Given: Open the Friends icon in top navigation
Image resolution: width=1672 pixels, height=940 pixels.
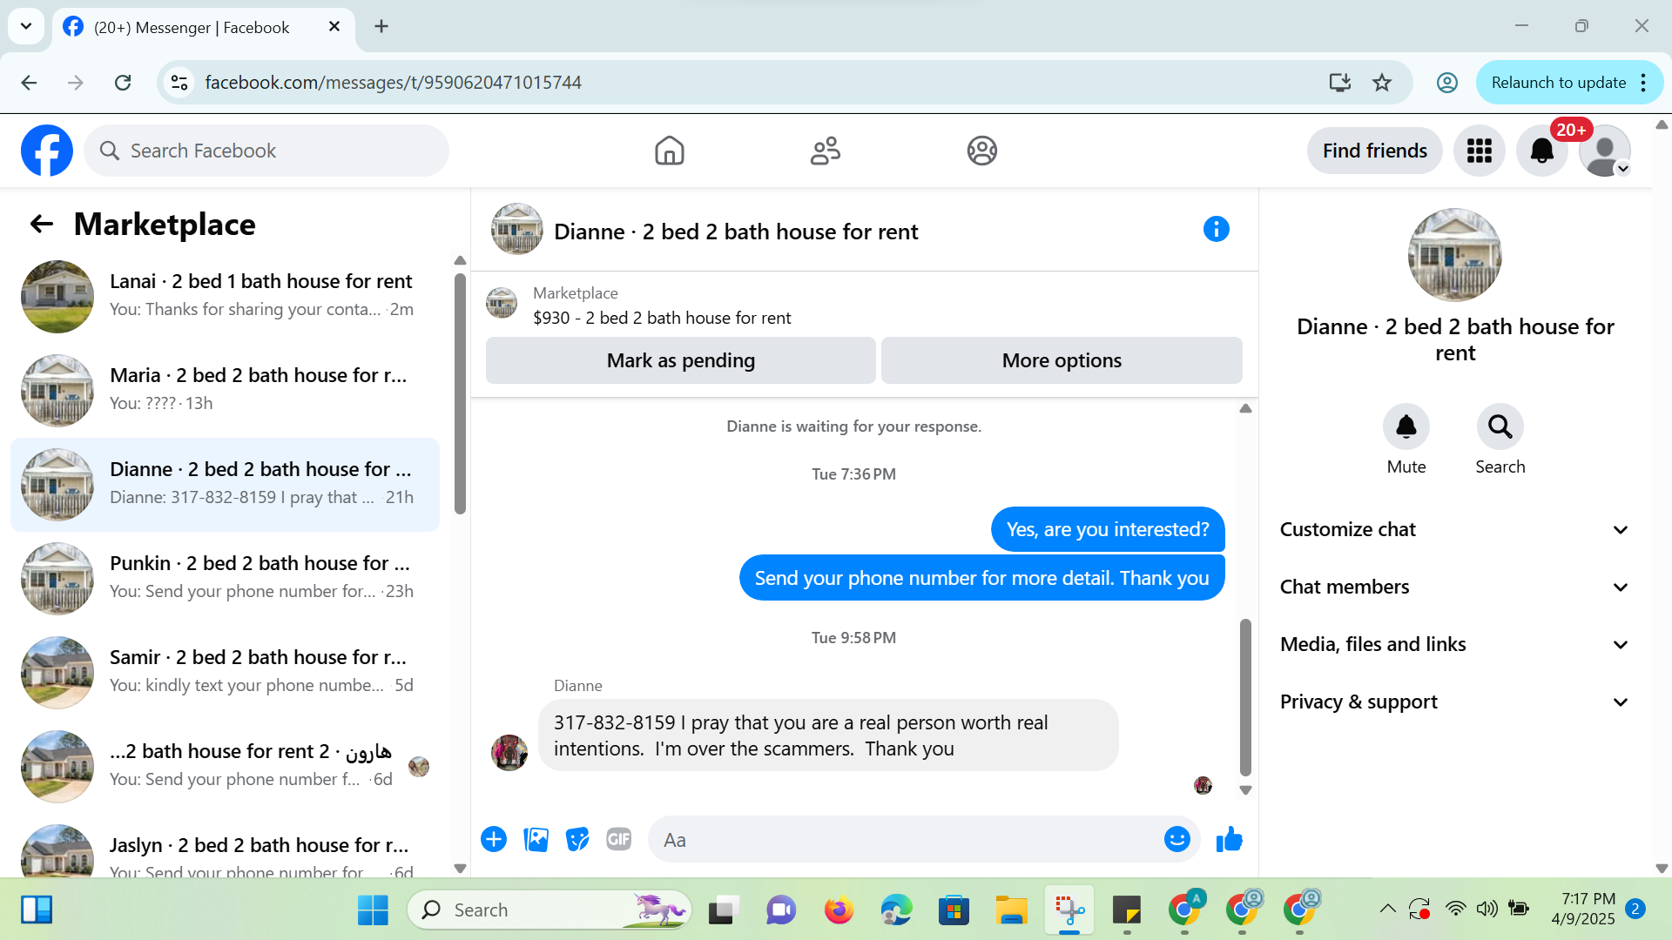Looking at the screenshot, I should point(826,151).
